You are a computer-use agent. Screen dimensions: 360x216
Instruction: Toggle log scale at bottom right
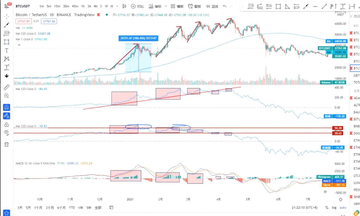tap(334, 208)
